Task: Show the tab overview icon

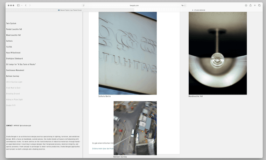Action: [x=259, y=6]
